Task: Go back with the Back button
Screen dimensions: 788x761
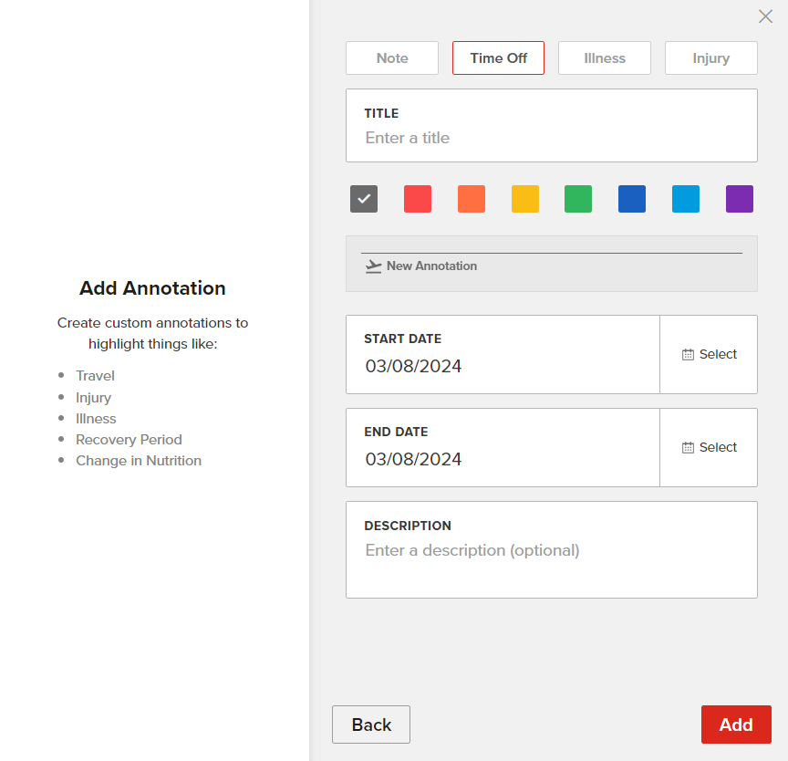Action: click(x=371, y=725)
